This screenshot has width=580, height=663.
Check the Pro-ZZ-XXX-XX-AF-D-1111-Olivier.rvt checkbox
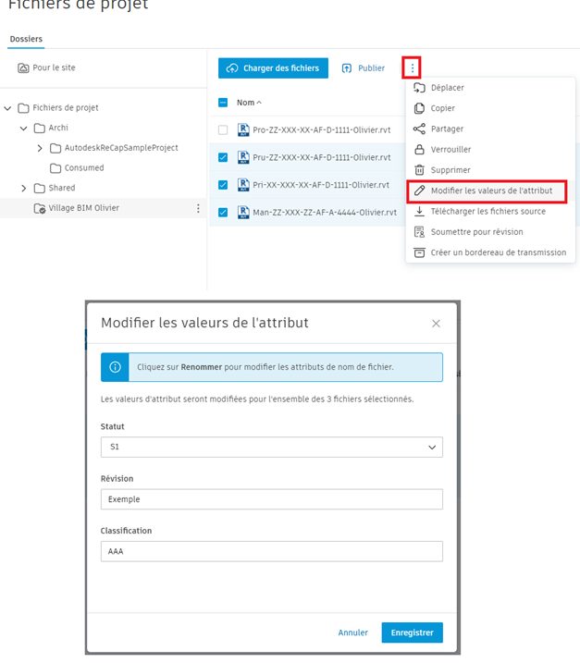pos(223,130)
